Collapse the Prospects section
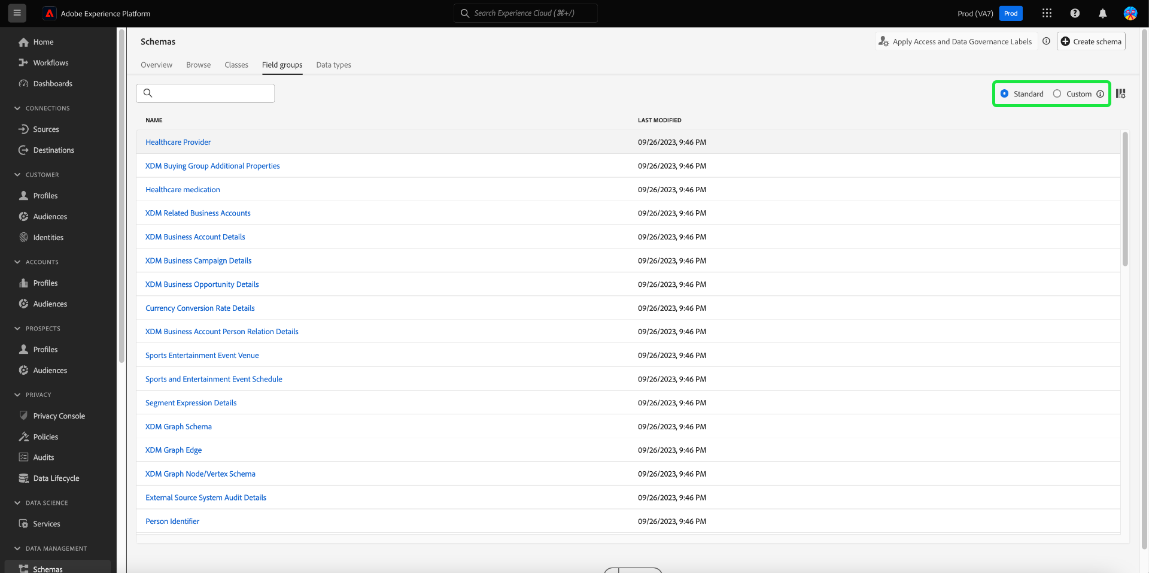 pyautogui.click(x=17, y=329)
